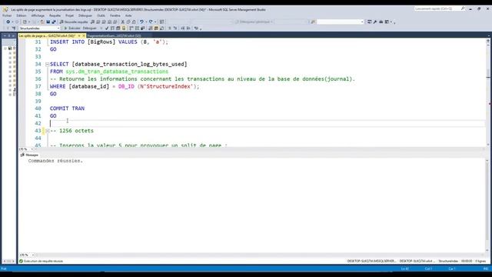Viewport: 492px width, 277px height.
Task: Open the Edition menu
Action: tap(22, 15)
